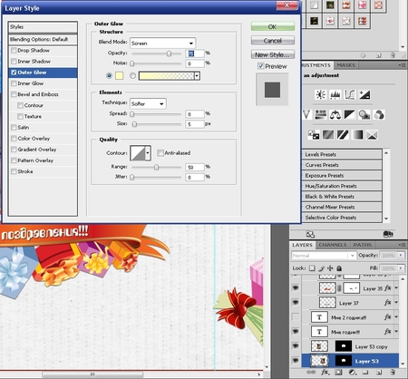Click the Cancel button
408x379 pixels.
(273, 41)
